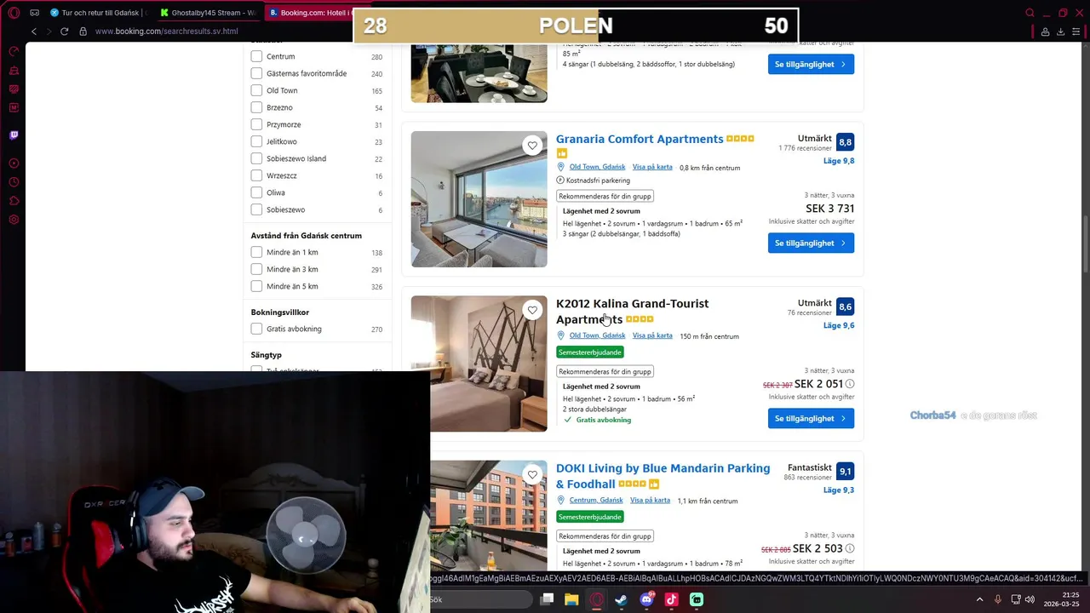
Task: Show hidden system tray icons chevron
Action: [979, 599]
